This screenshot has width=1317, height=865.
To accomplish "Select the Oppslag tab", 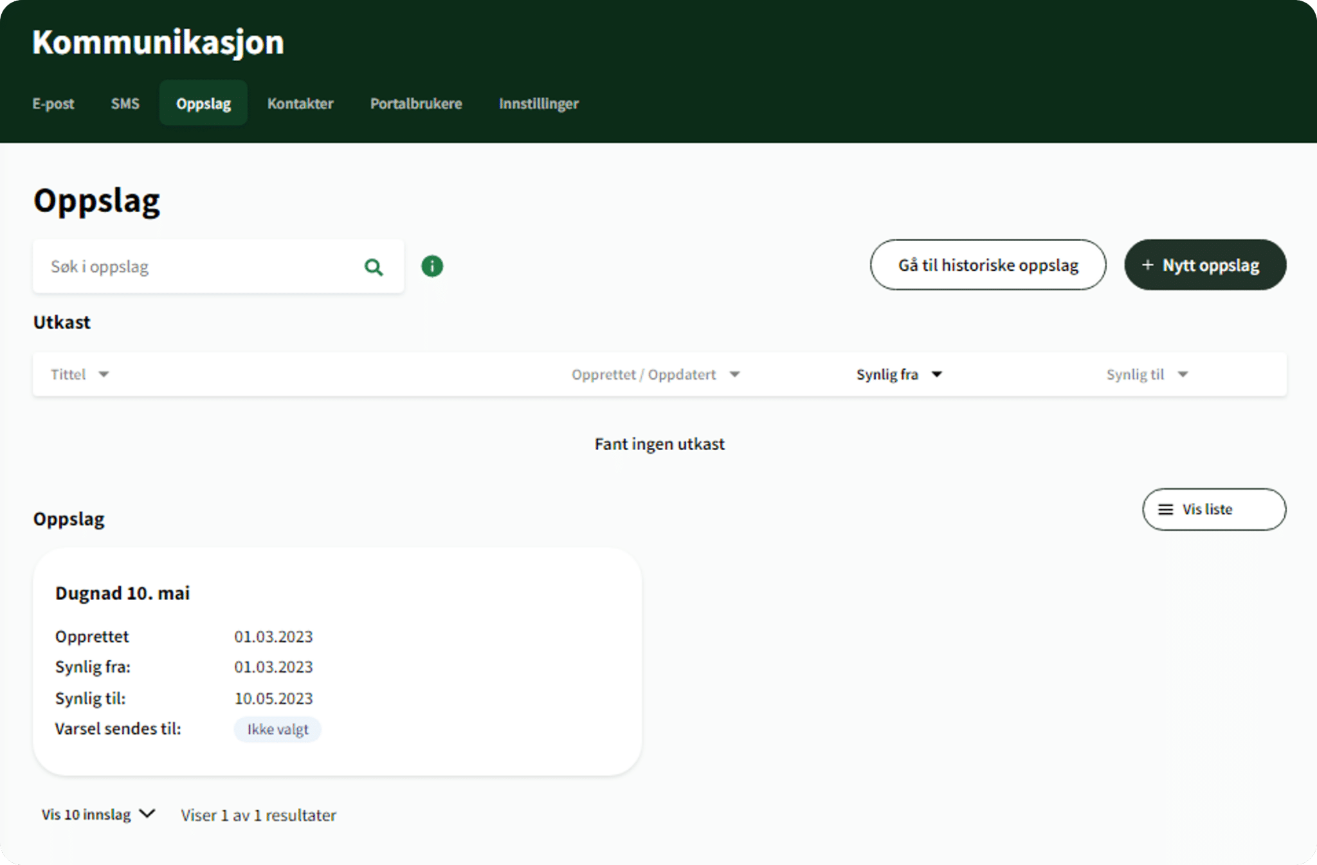I will pyautogui.click(x=203, y=104).
